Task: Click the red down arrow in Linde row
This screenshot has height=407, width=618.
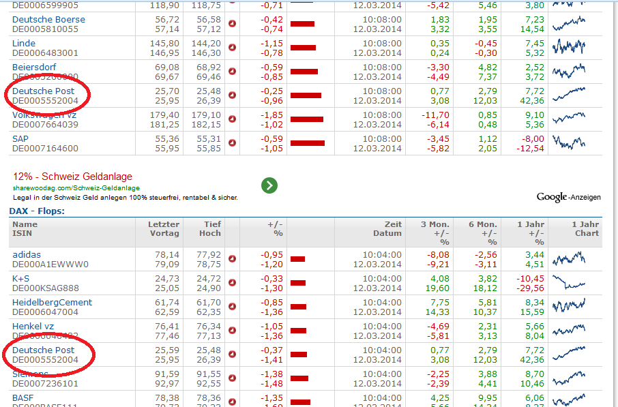Action: pyautogui.click(x=232, y=48)
